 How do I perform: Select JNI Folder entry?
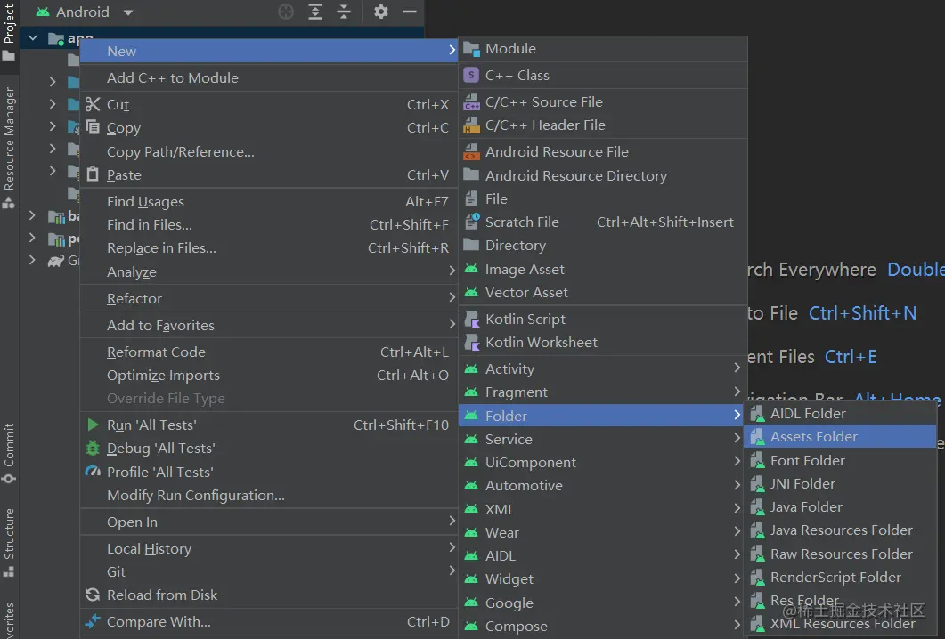click(840, 483)
